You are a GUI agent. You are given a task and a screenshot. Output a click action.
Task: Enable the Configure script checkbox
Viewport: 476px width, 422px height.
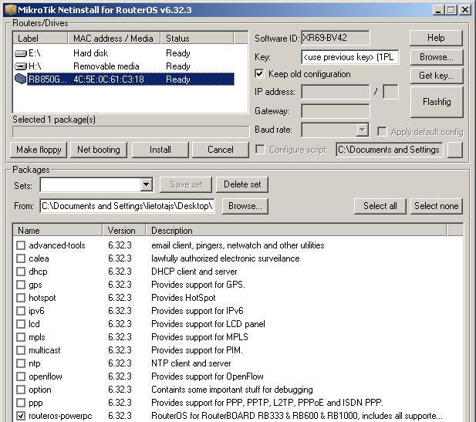tap(260, 150)
